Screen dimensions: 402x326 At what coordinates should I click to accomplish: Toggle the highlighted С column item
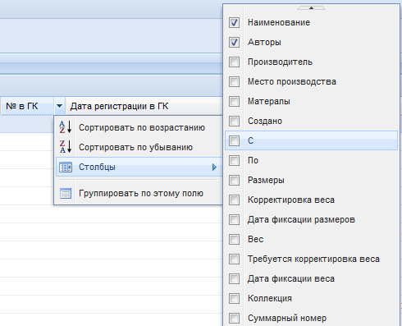click(x=311, y=140)
